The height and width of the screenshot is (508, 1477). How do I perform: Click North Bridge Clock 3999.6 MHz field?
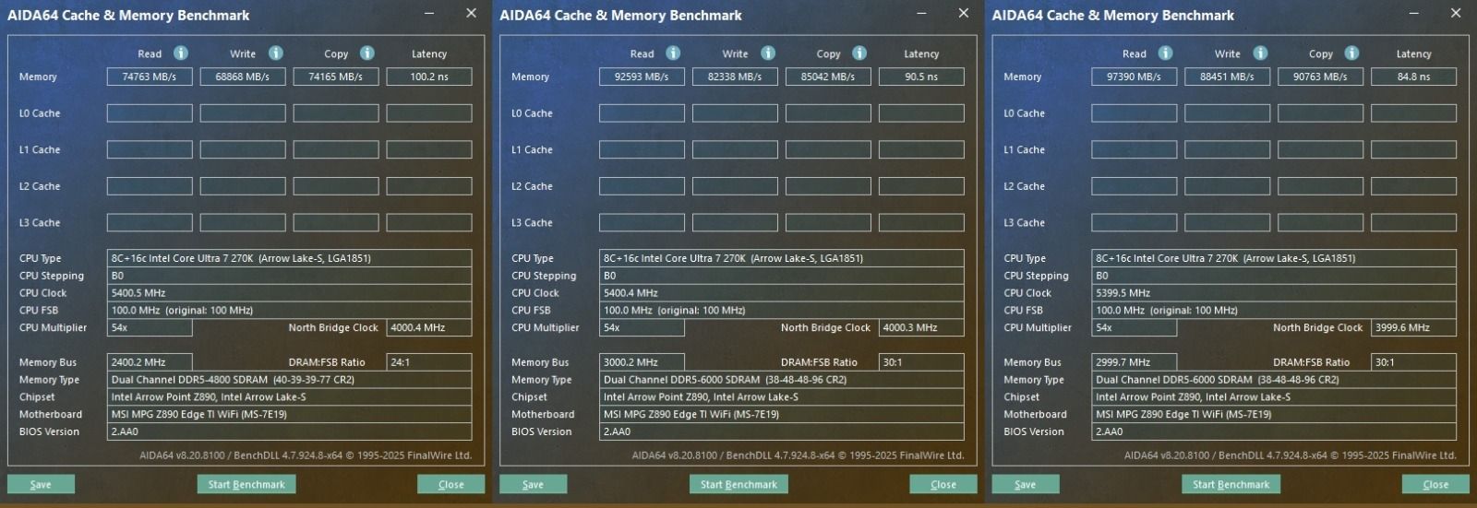[x=1413, y=327]
